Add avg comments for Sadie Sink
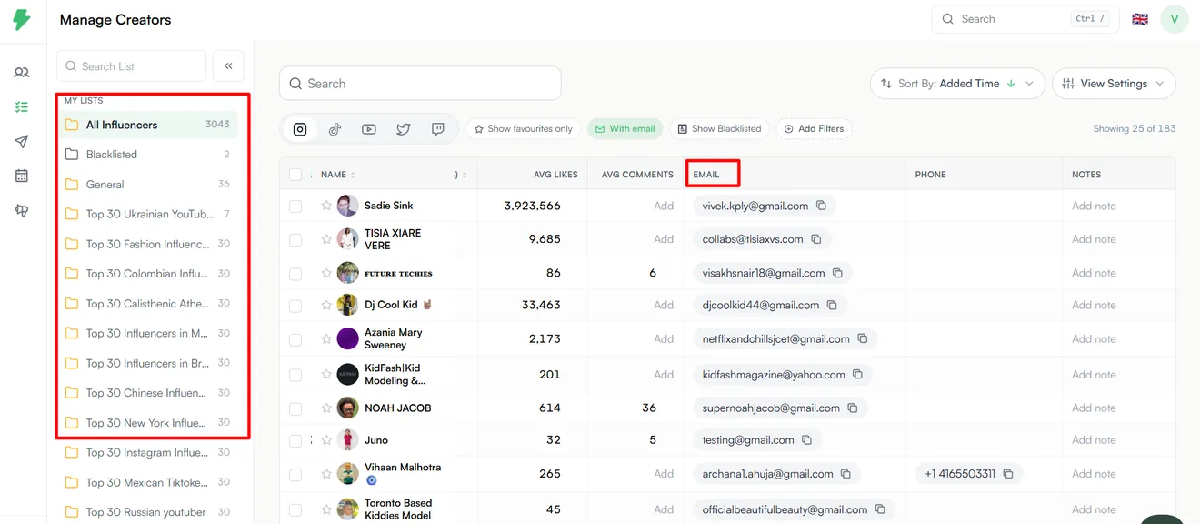 664,206
